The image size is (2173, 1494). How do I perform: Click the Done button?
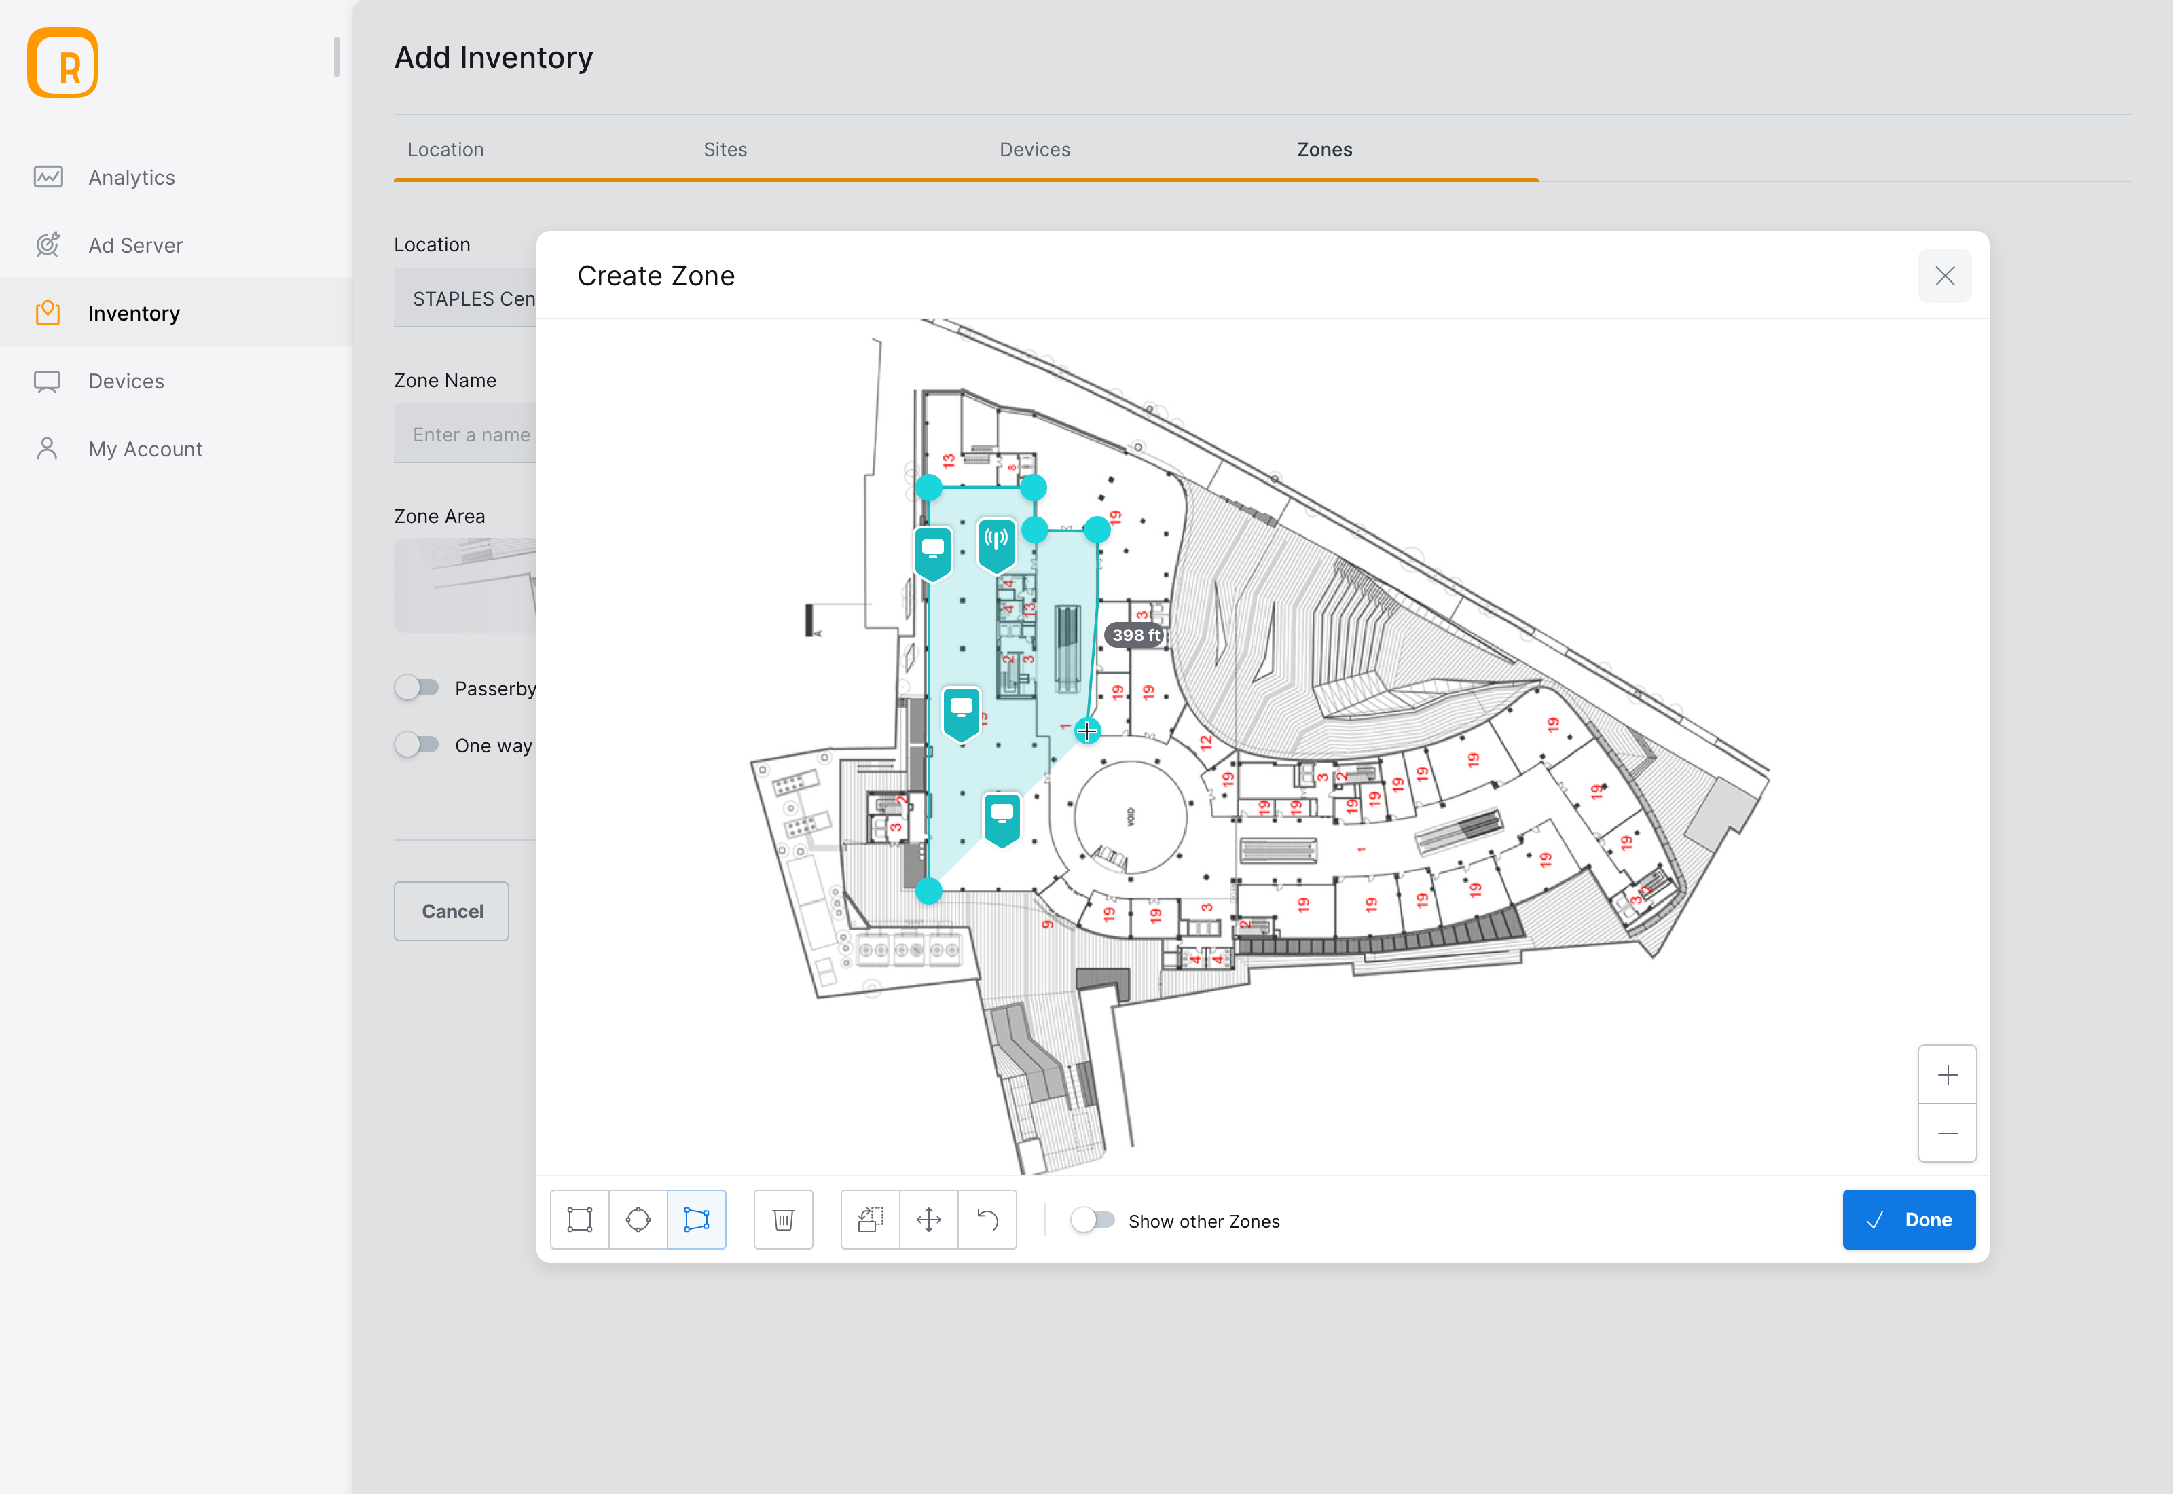point(1909,1219)
